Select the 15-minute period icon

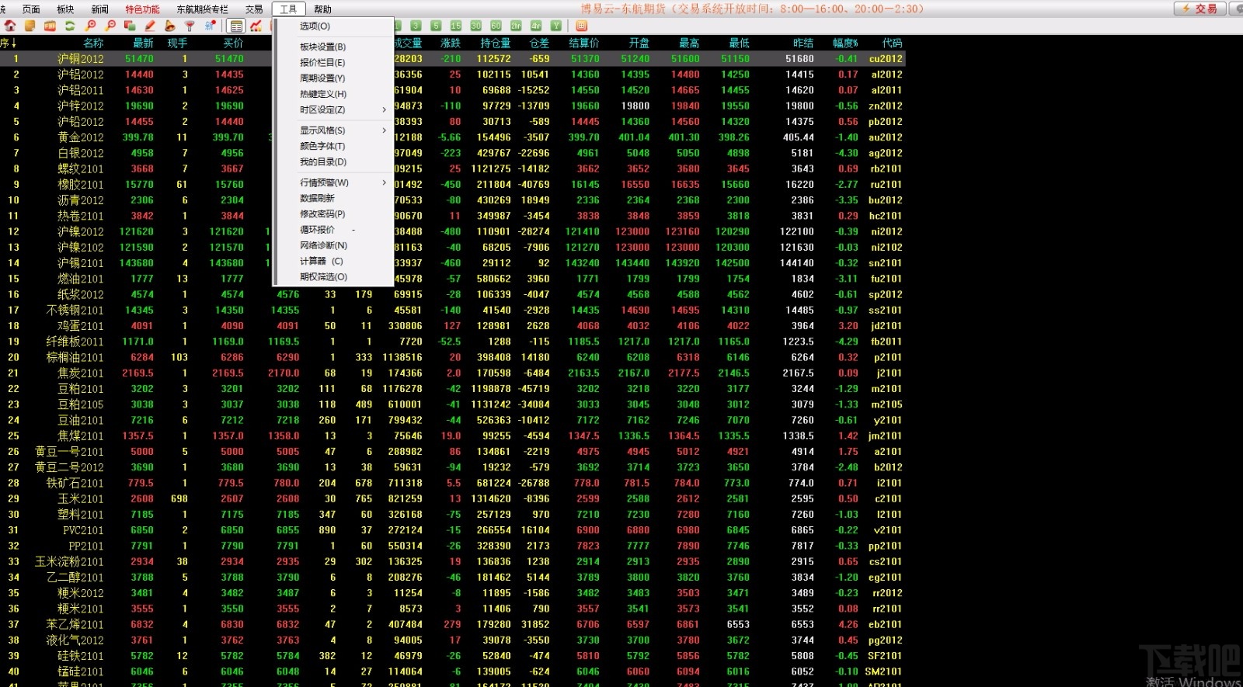[x=456, y=26]
